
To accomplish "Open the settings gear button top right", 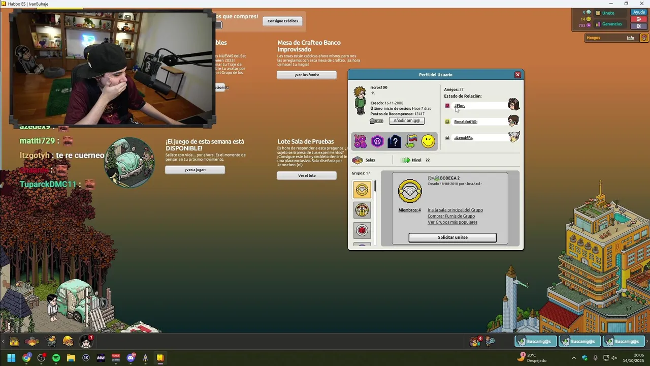I will (x=639, y=26).
